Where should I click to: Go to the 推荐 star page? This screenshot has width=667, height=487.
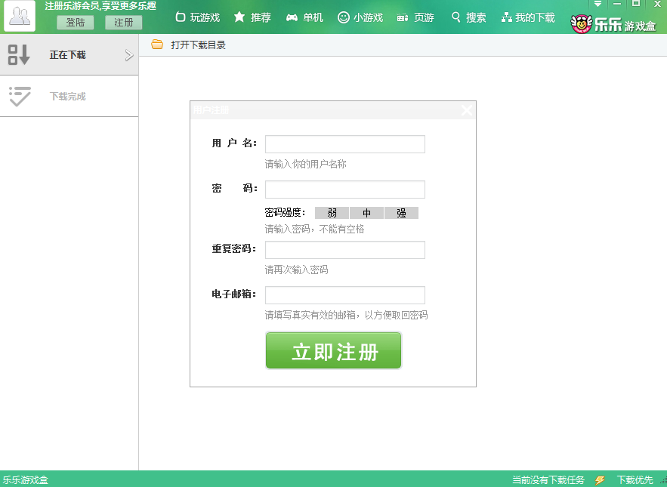[x=252, y=17]
